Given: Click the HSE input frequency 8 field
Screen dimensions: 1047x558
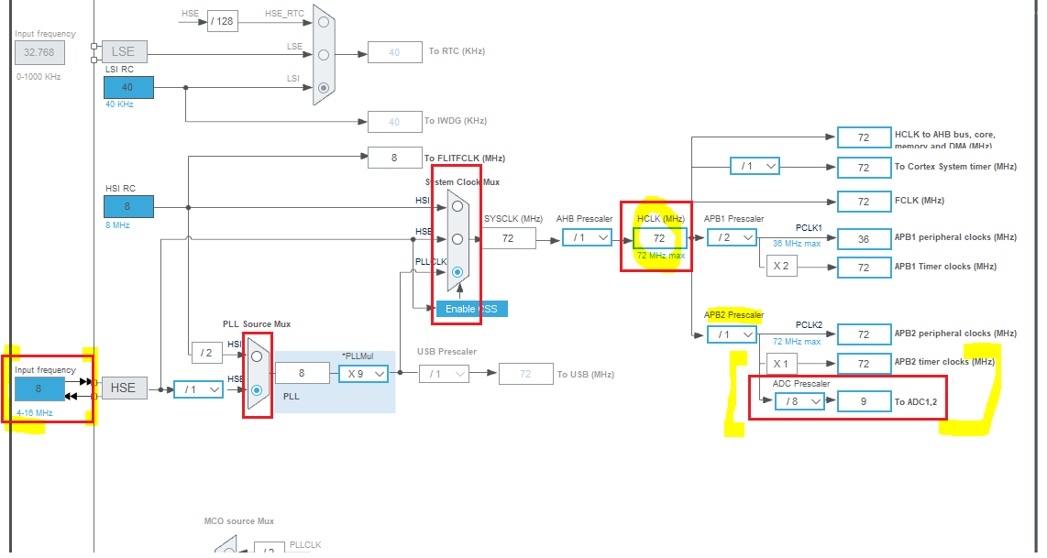Looking at the screenshot, I should pyautogui.click(x=39, y=388).
